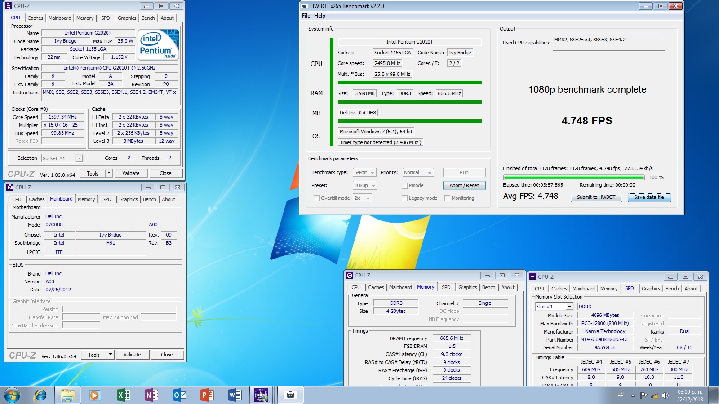Launch OneNote from the taskbar
719x404 pixels.
[151, 395]
